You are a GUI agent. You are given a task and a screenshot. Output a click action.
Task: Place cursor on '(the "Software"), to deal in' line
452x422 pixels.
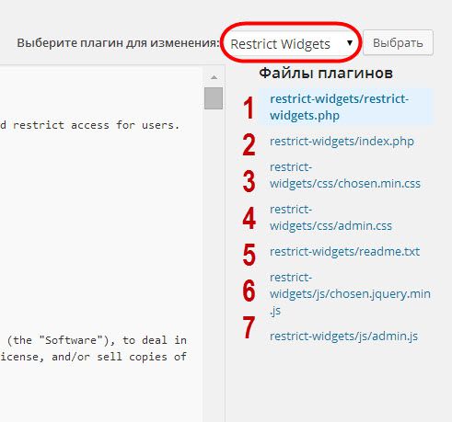(97, 340)
